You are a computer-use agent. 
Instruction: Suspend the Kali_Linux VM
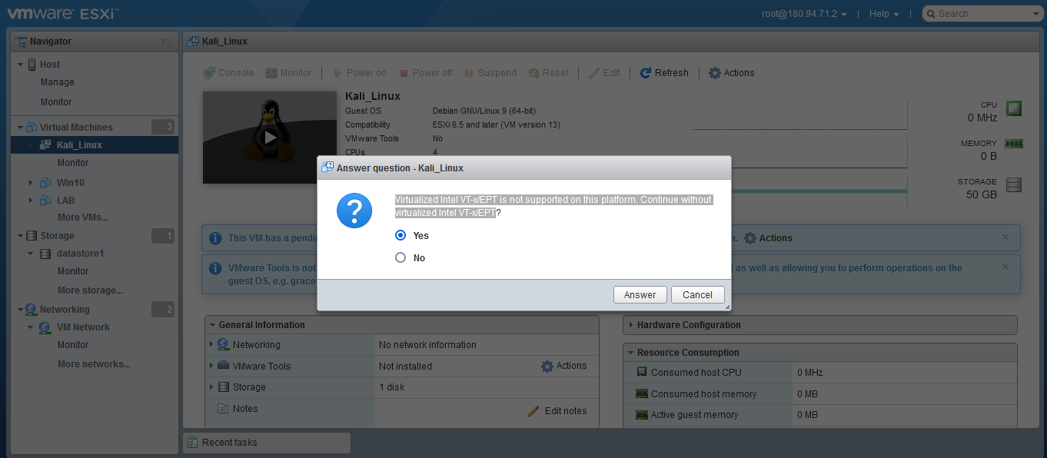point(490,73)
